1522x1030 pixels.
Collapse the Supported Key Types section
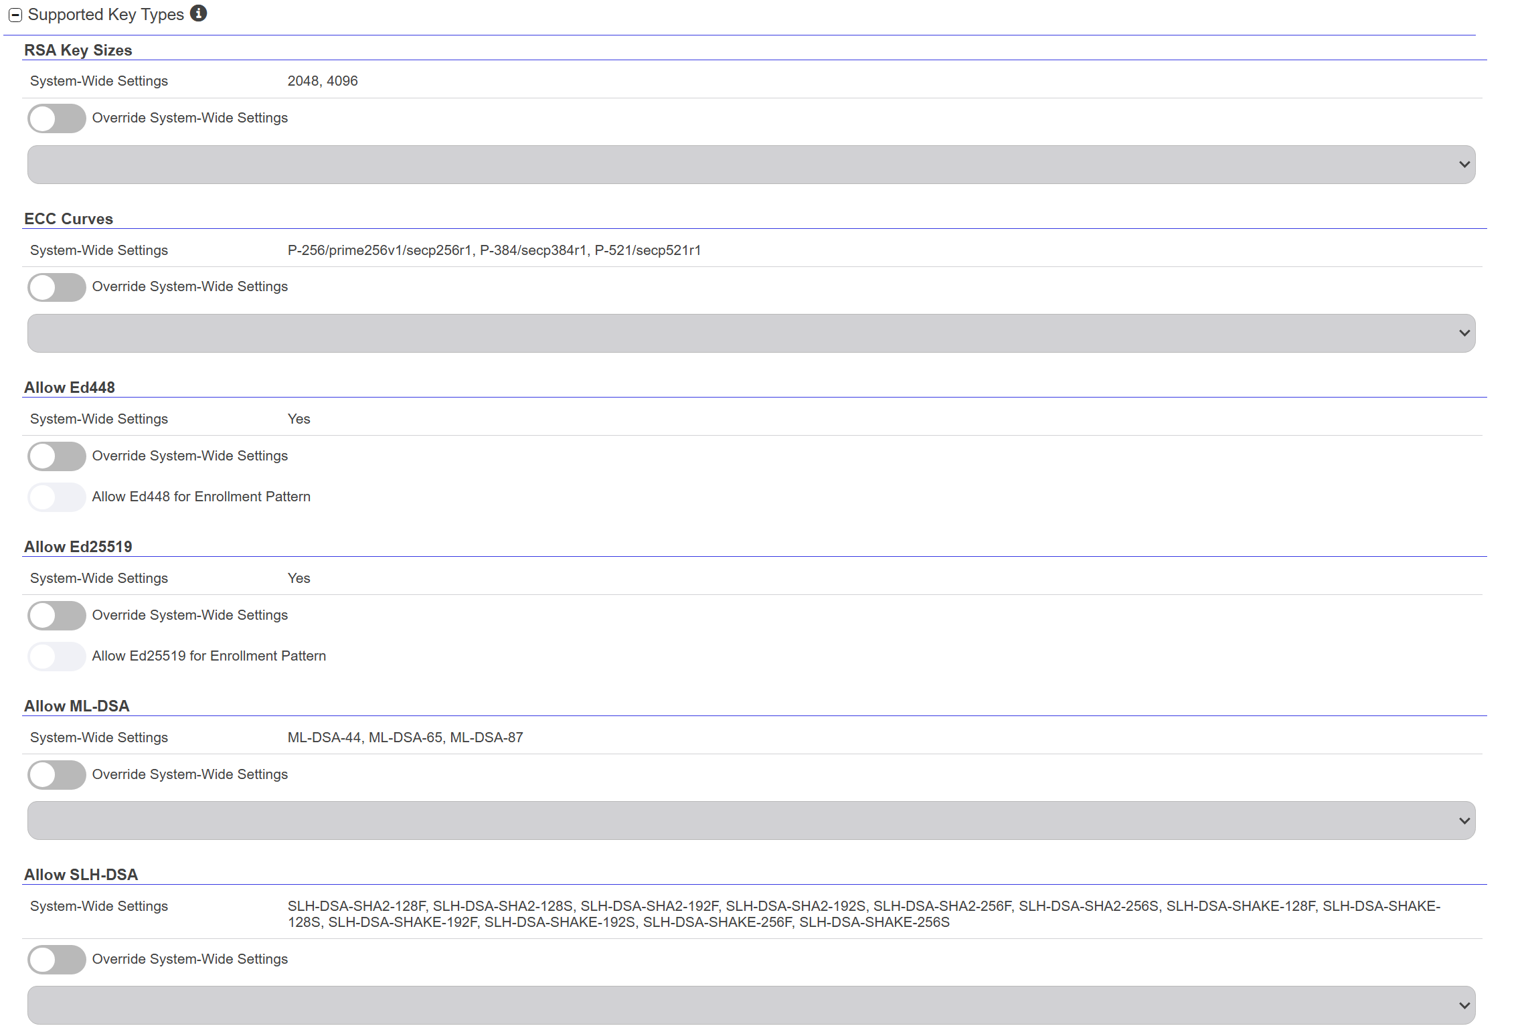point(15,15)
